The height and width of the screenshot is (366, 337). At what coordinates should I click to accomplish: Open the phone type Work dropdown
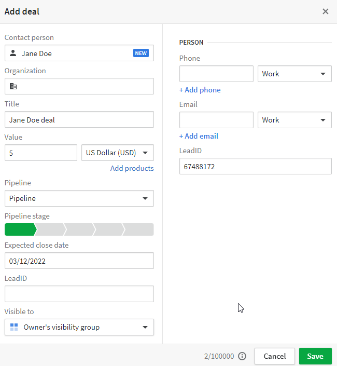pos(294,74)
